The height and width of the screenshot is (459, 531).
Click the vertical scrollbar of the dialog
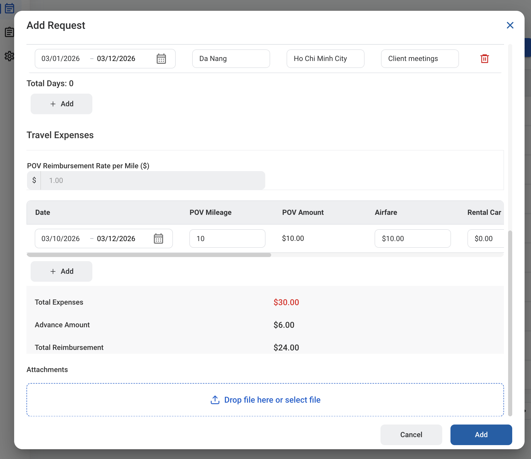[x=510, y=323]
